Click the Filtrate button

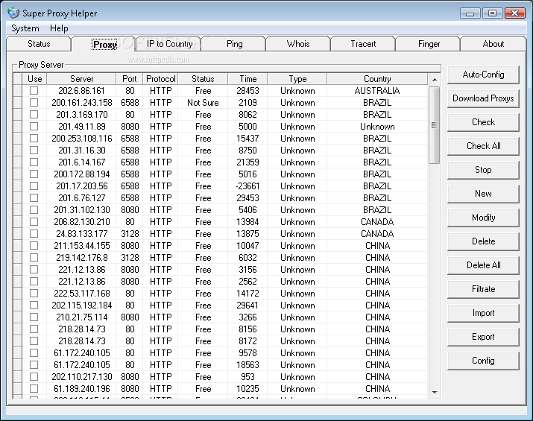(x=483, y=289)
